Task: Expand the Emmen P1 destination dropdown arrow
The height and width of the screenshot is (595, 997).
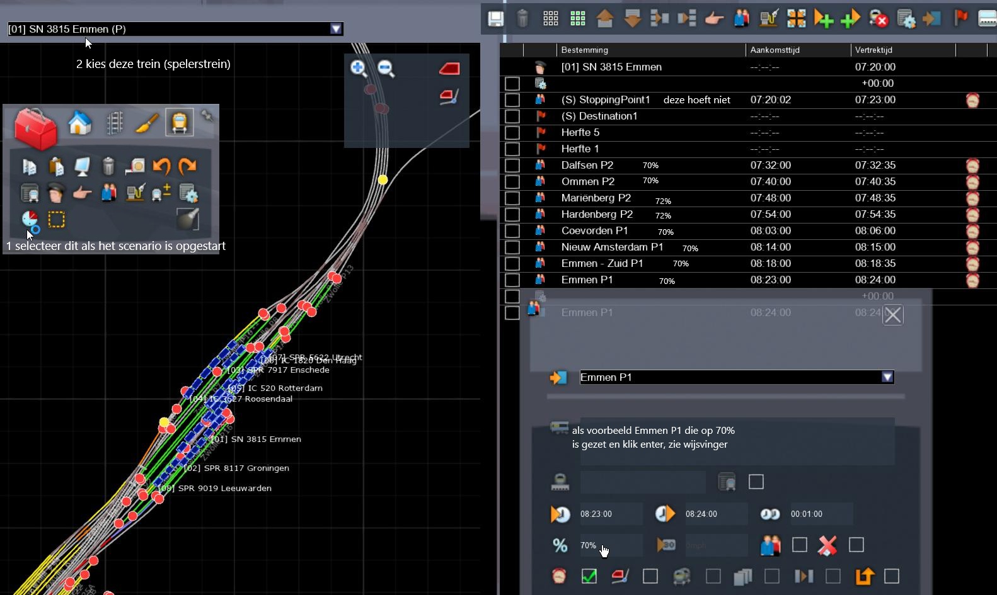Action: [x=887, y=377]
